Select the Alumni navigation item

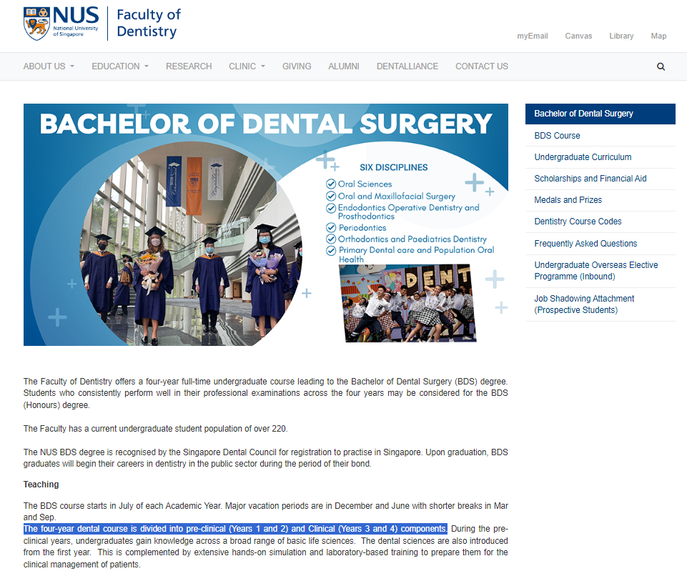click(x=344, y=66)
